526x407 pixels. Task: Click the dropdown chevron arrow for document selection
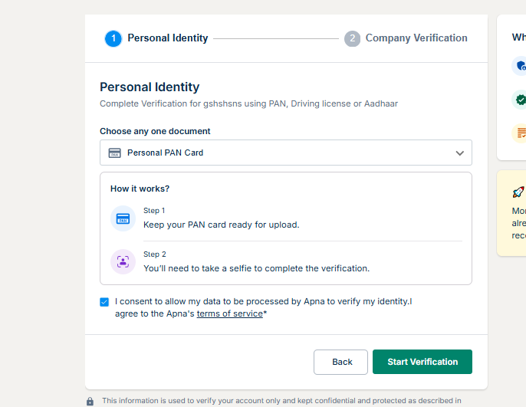[x=460, y=153]
